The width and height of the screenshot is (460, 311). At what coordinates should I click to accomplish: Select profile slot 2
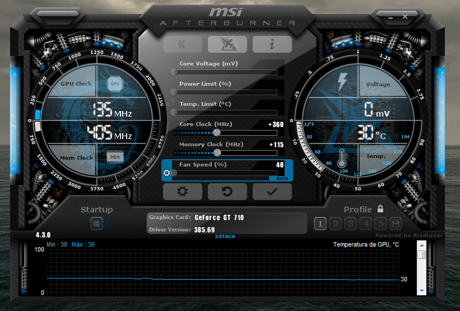[335, 224]
